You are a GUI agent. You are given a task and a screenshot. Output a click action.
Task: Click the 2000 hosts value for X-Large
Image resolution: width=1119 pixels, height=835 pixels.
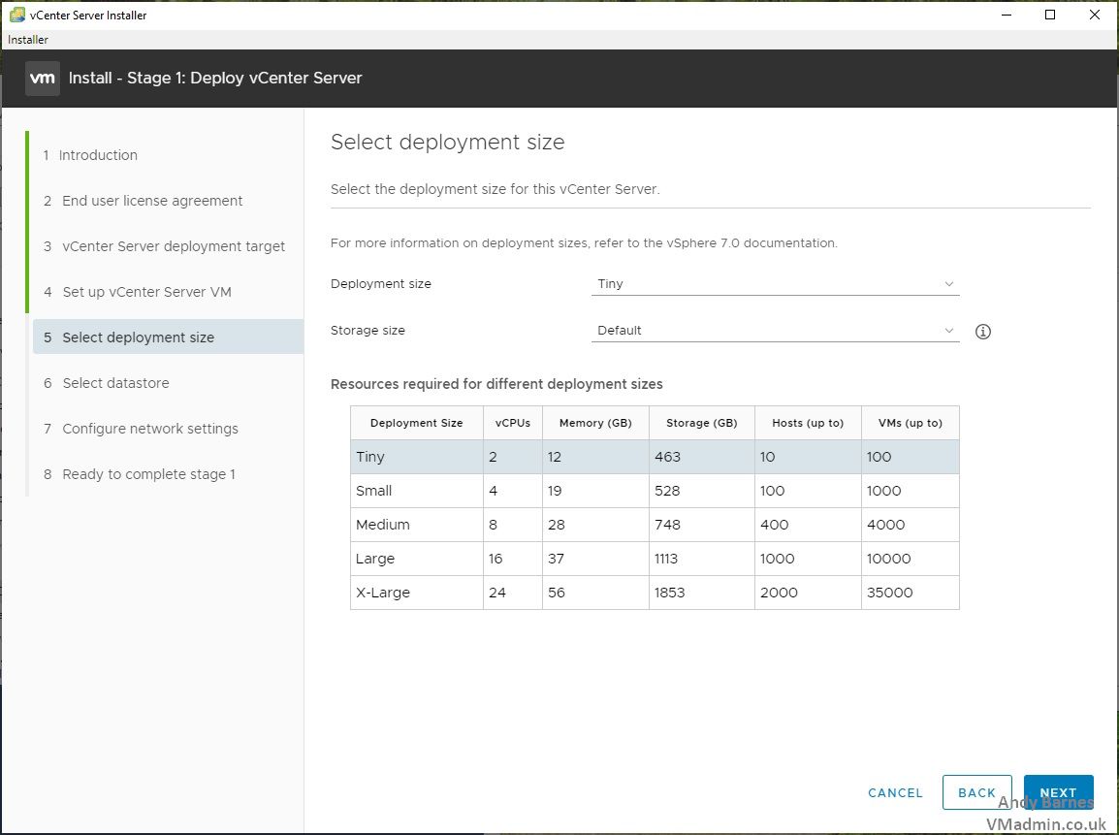(x=779, y=593)
